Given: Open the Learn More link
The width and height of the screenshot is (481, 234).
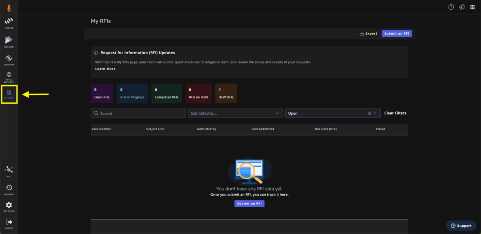Looking at the screenshot, I should point(105,69).
